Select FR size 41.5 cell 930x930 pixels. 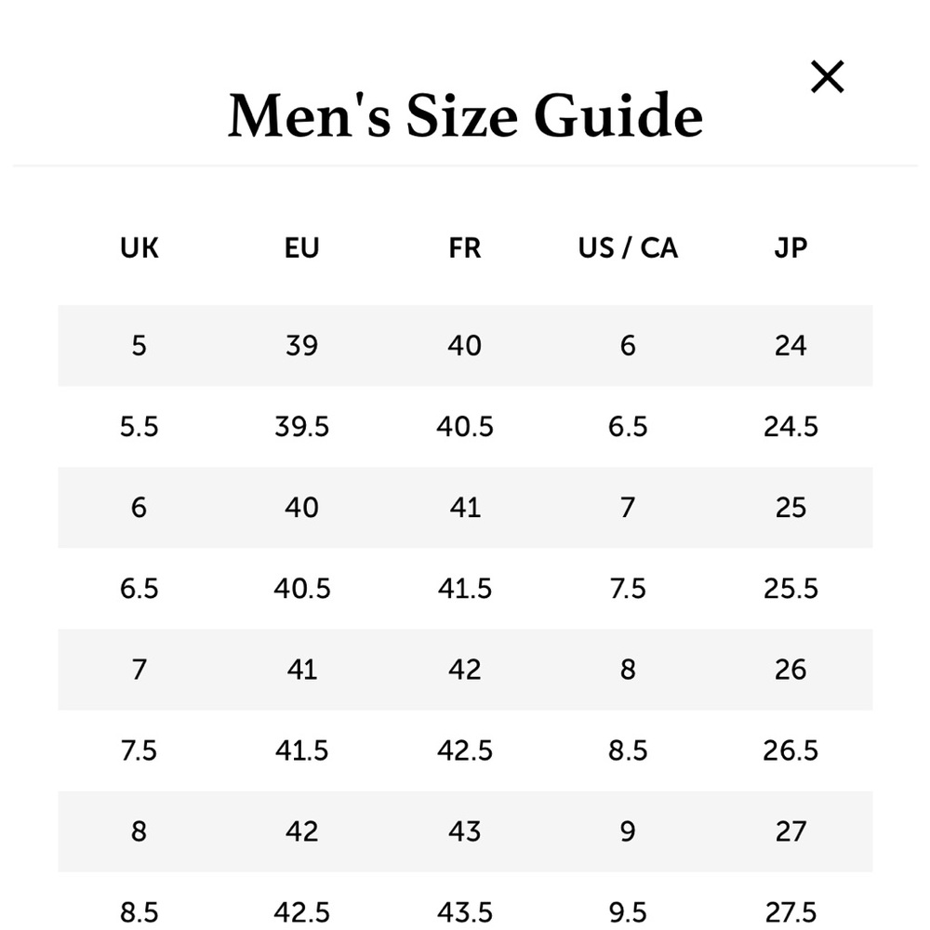click(465, 589)
